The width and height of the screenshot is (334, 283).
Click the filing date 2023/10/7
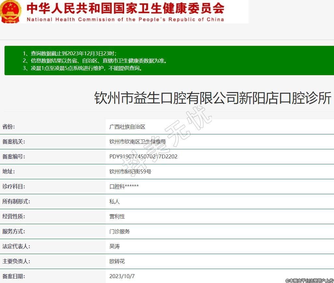coord(122,276)
